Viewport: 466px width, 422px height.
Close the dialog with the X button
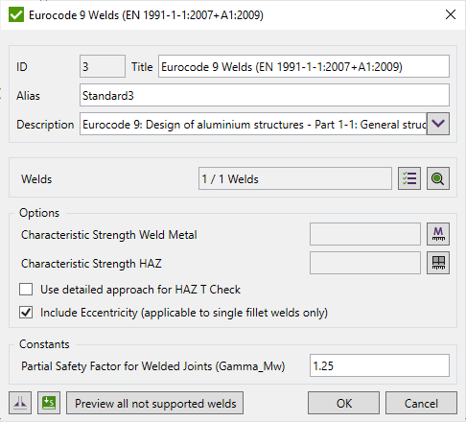coord(451,14)
